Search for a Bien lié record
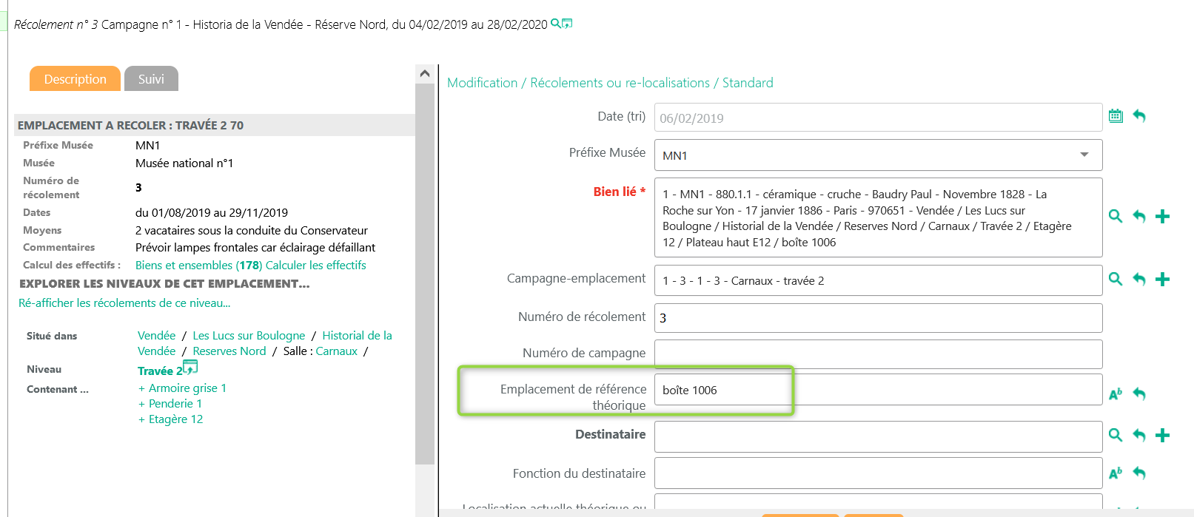 pyautogui.click(x=1116, y=216)
